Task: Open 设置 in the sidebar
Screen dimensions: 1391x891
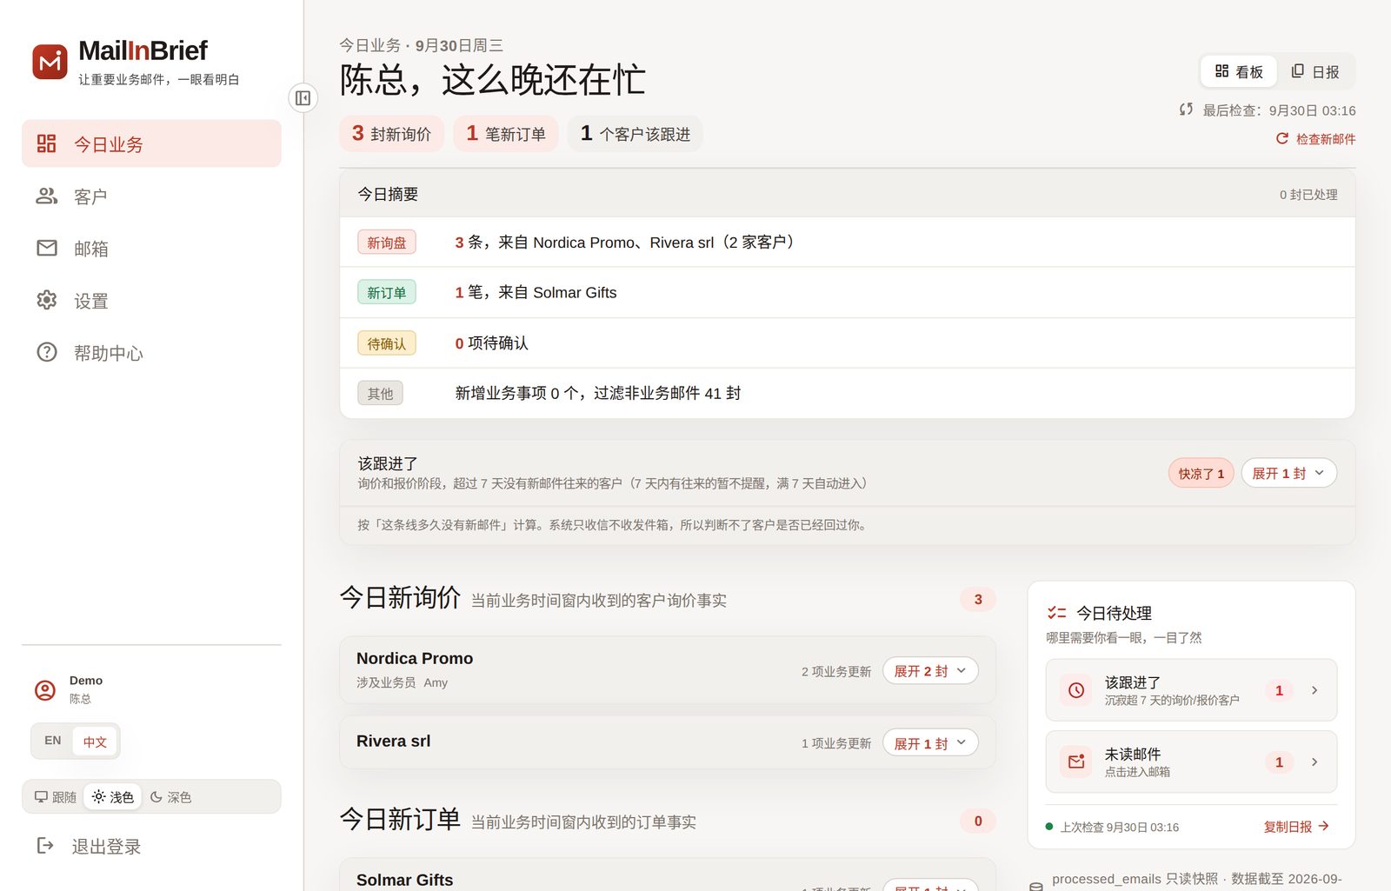Action: tap(151, 301)
